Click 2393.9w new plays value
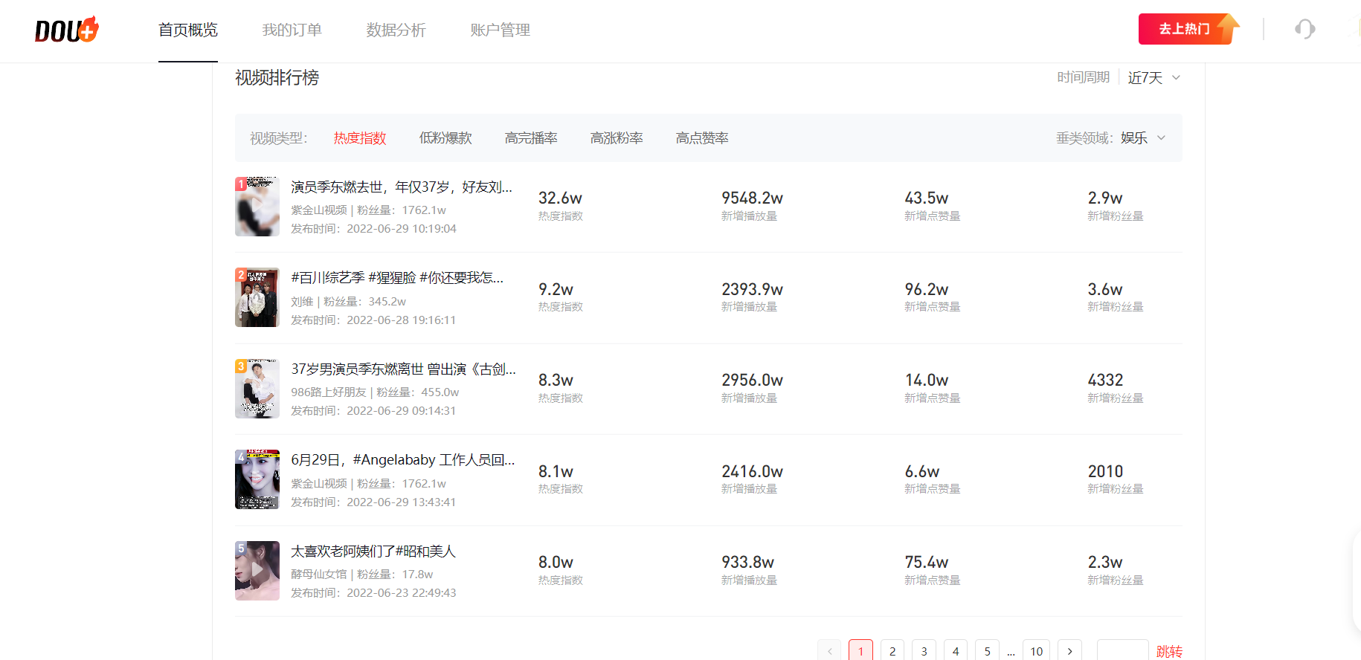Viewport: 1361px width, 660px height. coord(752,289)
